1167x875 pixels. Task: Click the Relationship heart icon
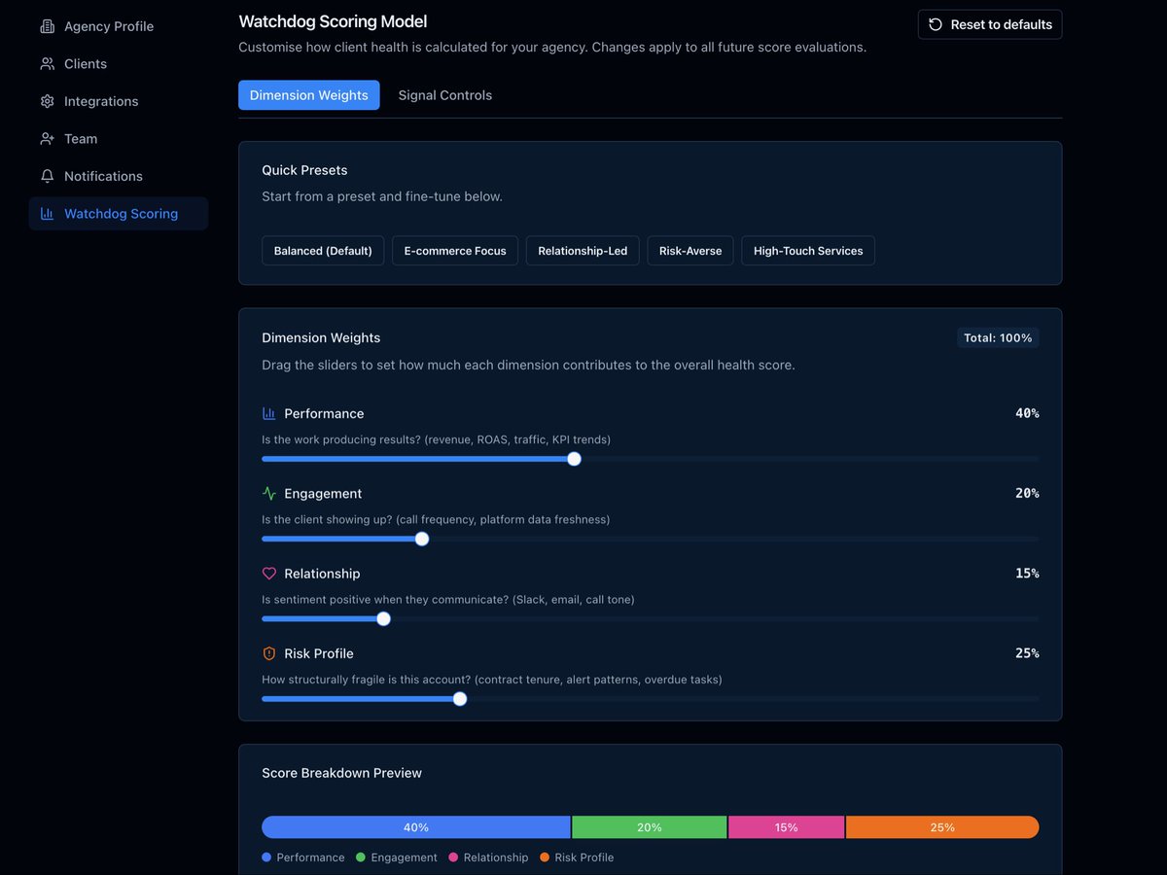tap(269, 574)
